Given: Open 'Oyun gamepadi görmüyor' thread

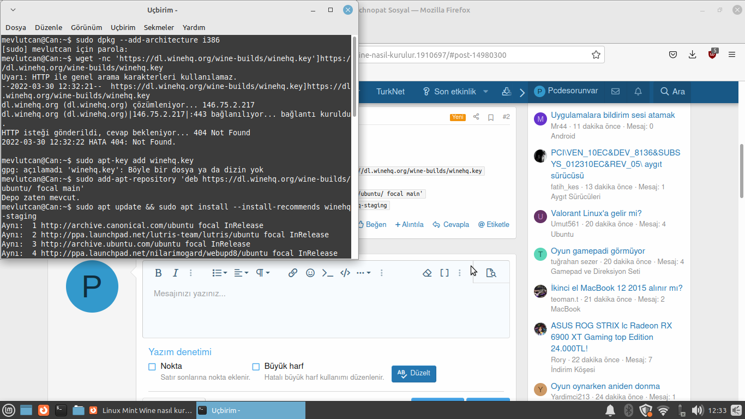Looking at the screenshot, I should (598, 251).
